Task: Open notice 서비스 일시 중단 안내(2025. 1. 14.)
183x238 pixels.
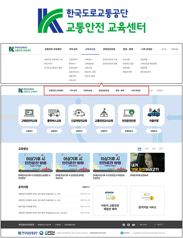Action: point(39,200)
